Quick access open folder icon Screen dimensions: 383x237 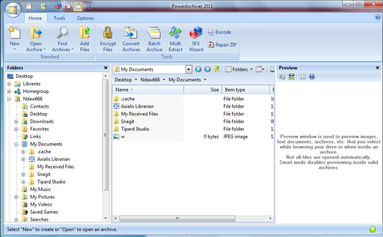(43, 6)
